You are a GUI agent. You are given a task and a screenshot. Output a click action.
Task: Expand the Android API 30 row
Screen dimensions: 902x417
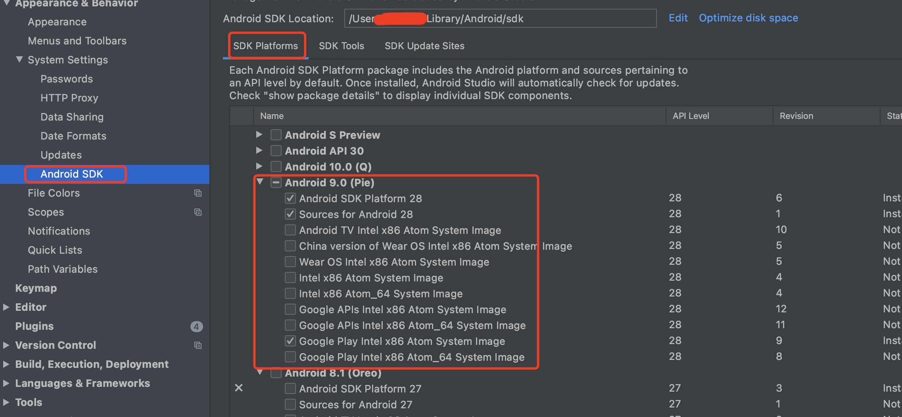click(259, 151)
